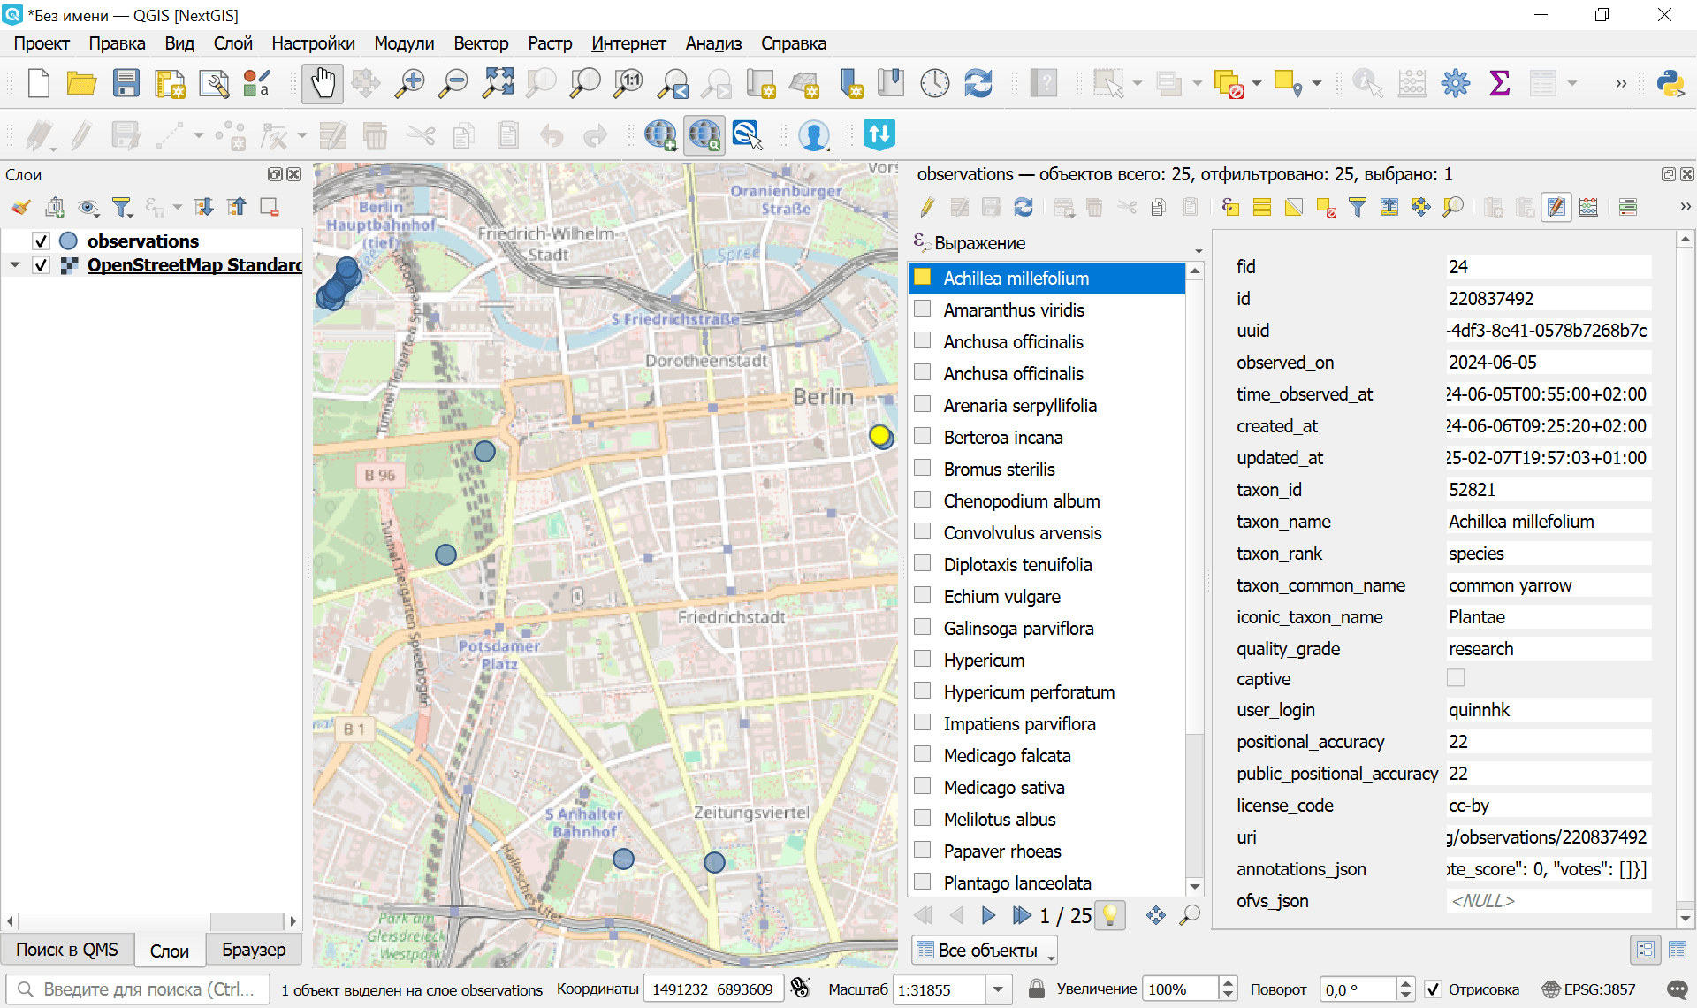This screenshot has width=1697, height=1008.
Task: Expand the OpenStreetMap Standard layer tree
Action: pos(15,265)
